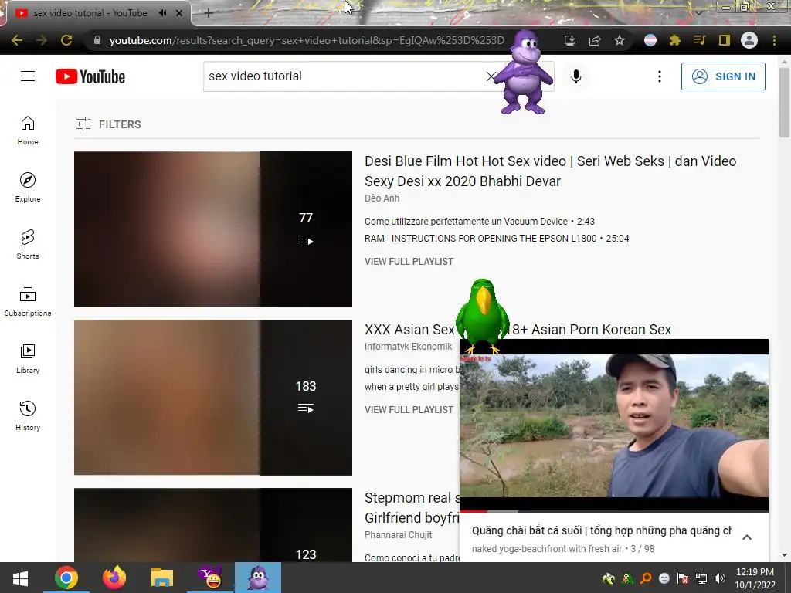The height and width of the screenshot is (593, 791).
Task: Open 'Come utilizzare perfettamente un Vacuum Device' video
Action: click(x=466, y=222)
